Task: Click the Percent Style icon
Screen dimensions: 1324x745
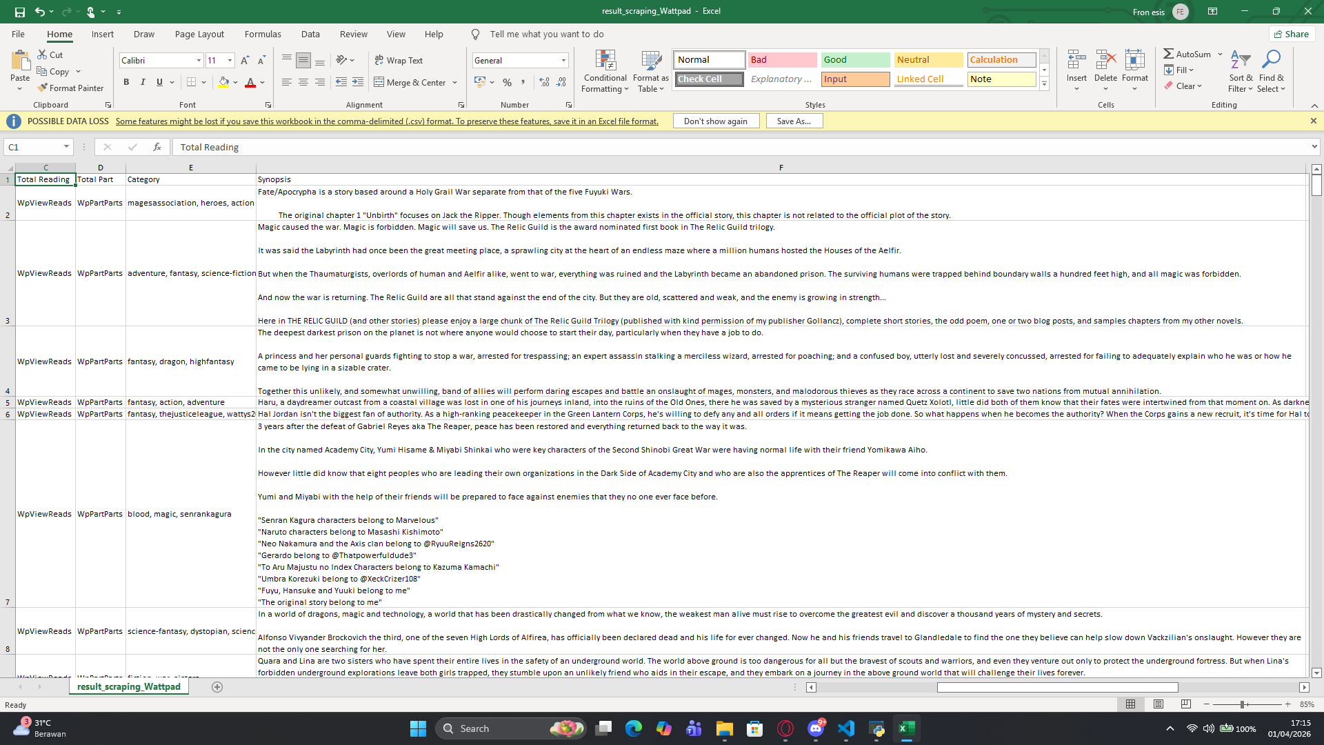Action: (x=507, y=82)
